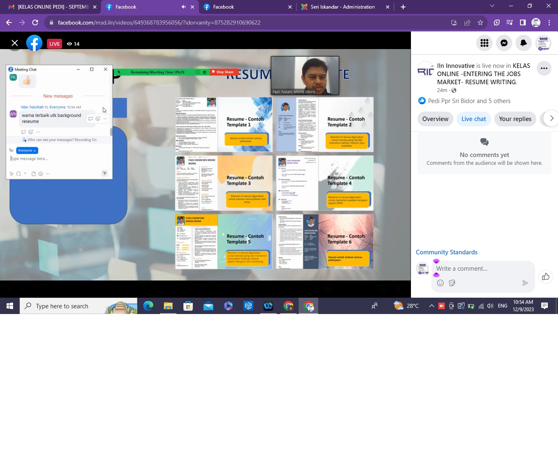Close the live video with X icon

15,43
